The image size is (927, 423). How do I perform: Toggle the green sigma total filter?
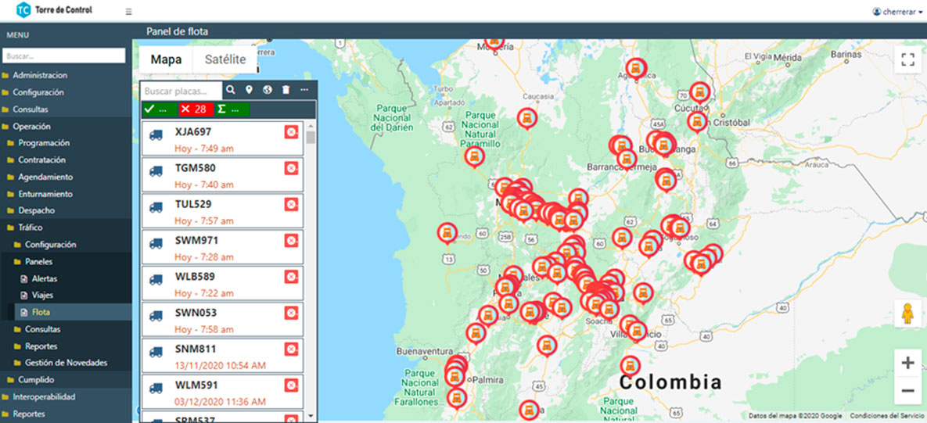(x=232, y=109)
